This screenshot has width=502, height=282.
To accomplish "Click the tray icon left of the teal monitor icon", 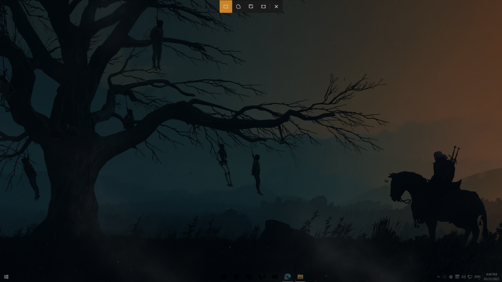I will click(x=451, y=277).
